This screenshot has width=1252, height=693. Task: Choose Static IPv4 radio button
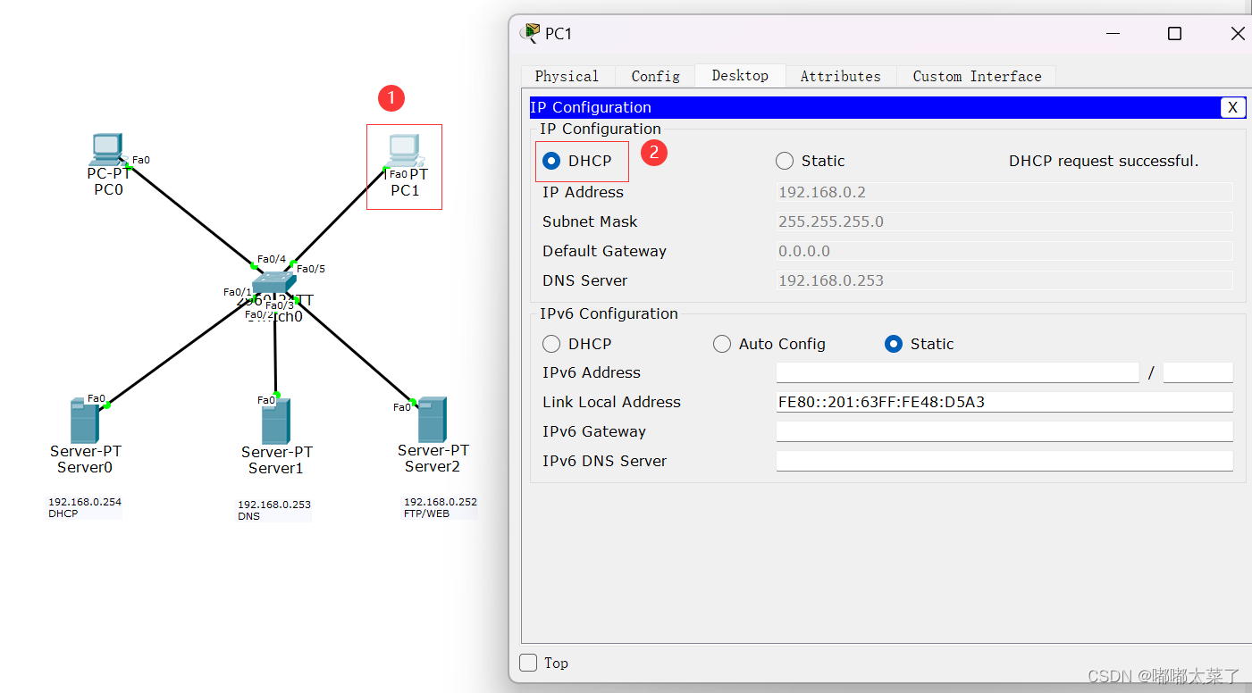pyautogui.click(x=785, y=161)
